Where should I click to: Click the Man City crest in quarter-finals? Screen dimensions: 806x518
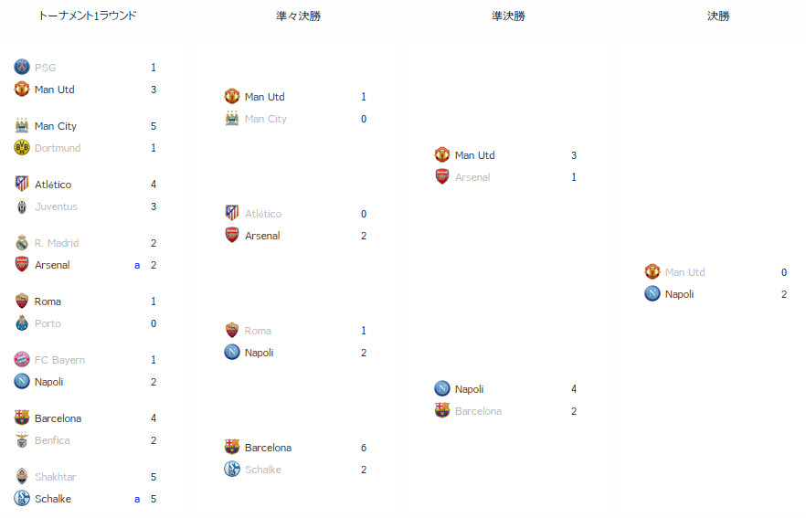click(232, 118)
